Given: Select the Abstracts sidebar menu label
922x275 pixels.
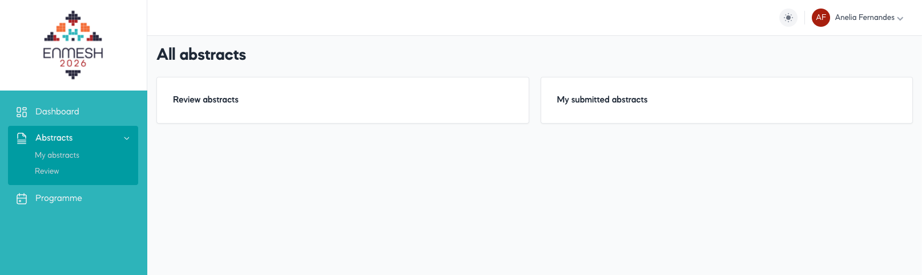Looking at the screenshot, I should (54, 138).
